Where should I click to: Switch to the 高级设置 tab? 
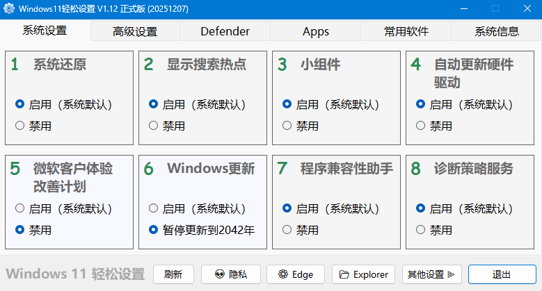pos(135,31)
